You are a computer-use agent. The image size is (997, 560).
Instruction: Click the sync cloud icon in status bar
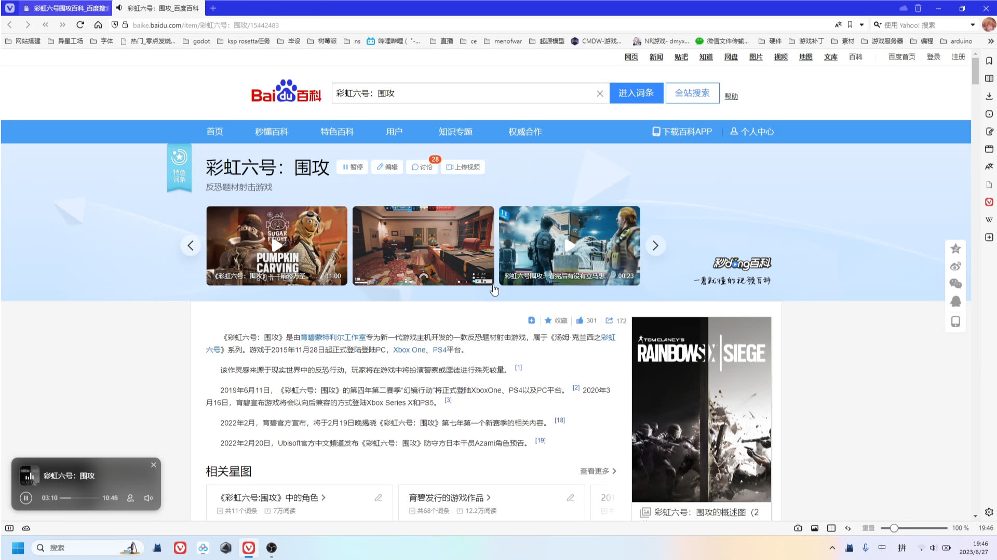pyautogui.click(x=26, y=528)
